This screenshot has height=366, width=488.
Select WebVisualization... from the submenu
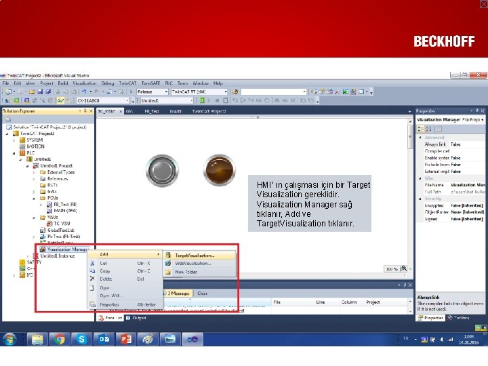(x=199, y=263)
